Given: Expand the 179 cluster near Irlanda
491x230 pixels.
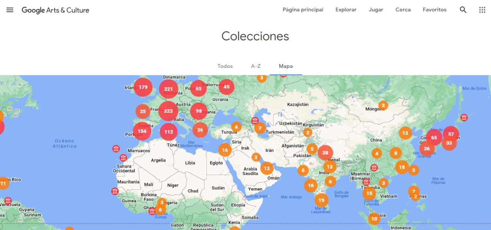Looking at the screenshot, I should 143,87.
